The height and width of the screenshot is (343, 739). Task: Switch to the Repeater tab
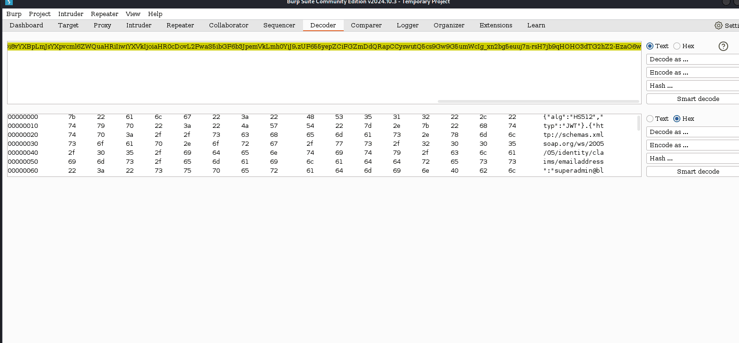[x=180, y=25]
